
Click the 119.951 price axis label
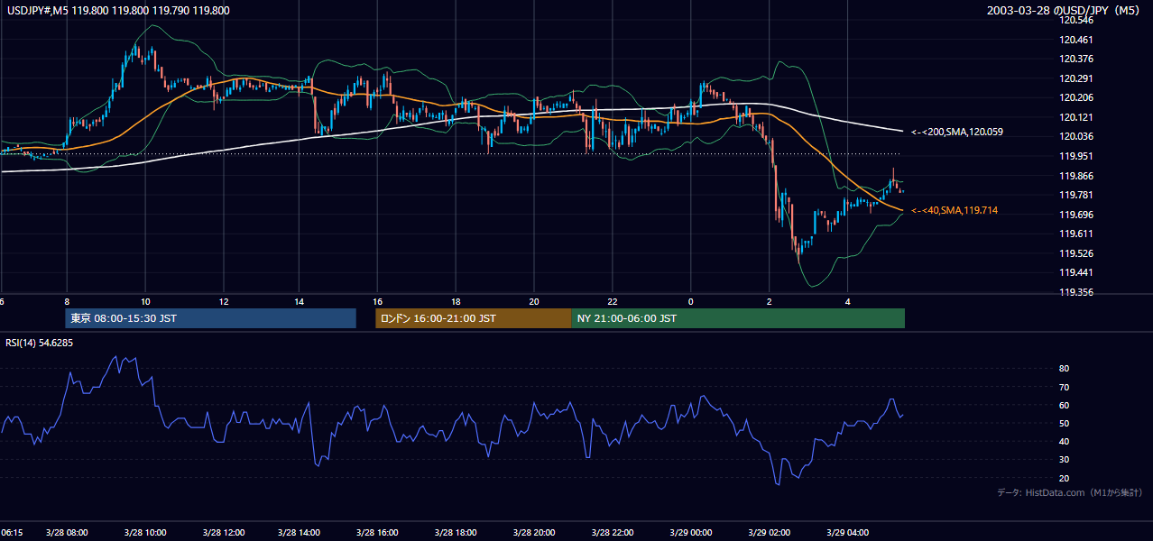point(1075,156)
